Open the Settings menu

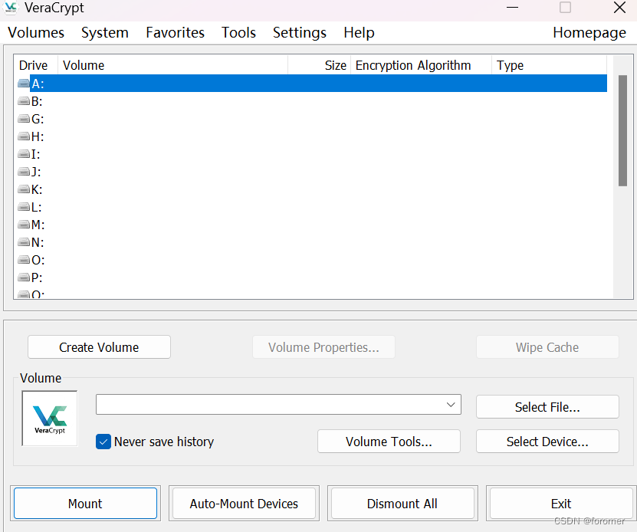pos(300,32)
